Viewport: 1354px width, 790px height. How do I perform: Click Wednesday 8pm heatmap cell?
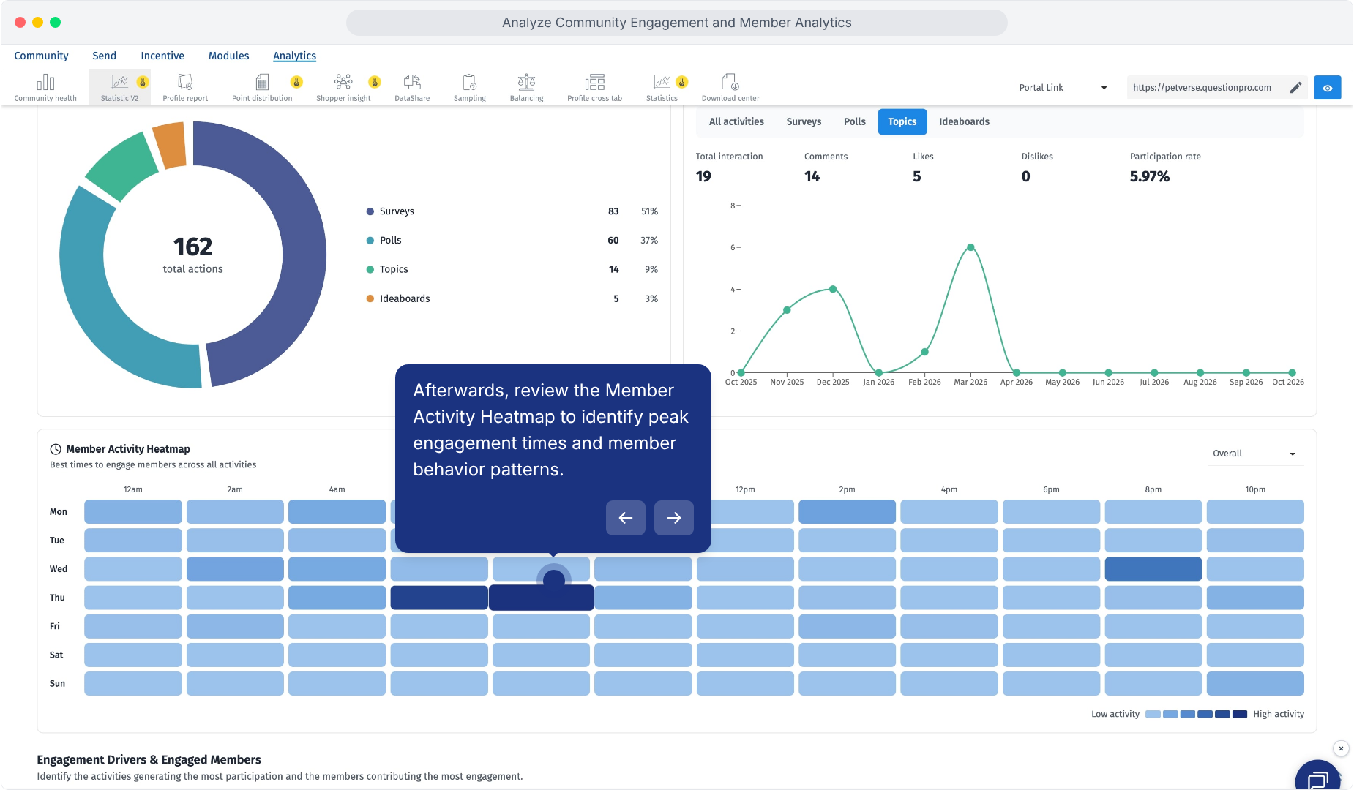[x=1153, y=569]
